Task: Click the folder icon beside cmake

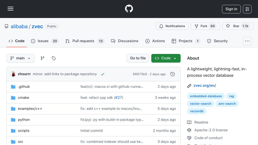Action: click(13, 98)
